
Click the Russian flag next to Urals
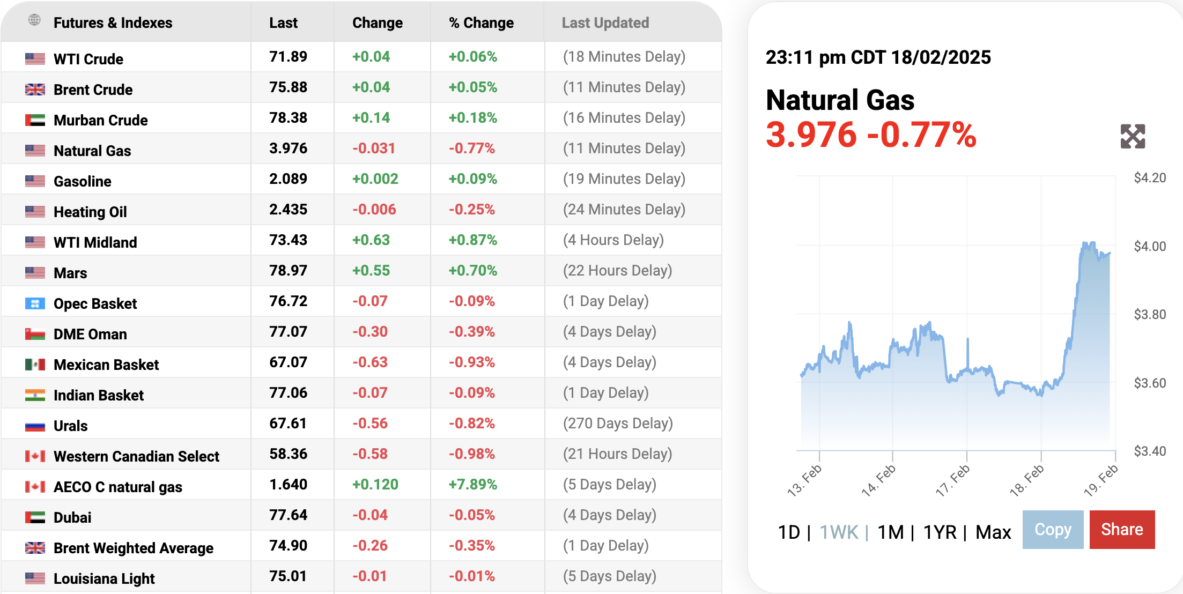pos(35,426)
